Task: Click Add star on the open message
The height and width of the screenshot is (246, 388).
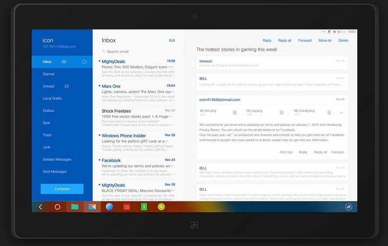Action: [286, 152]
